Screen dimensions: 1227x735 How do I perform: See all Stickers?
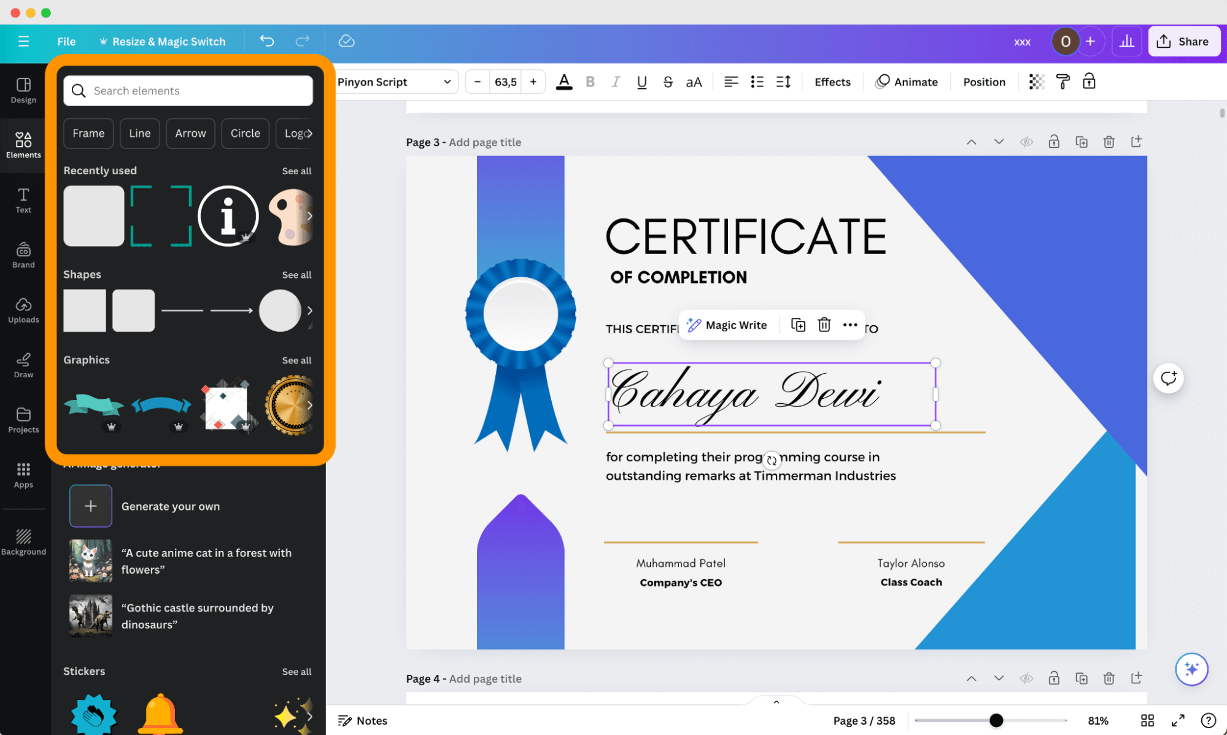[x=296, y=671]
